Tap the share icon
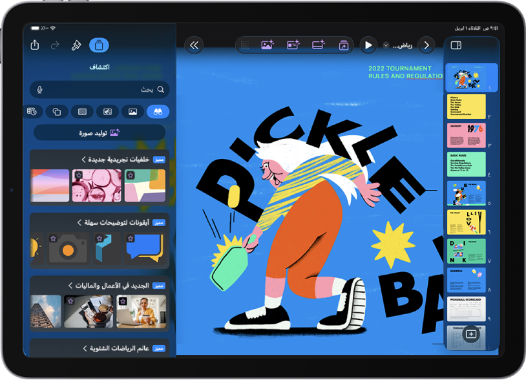Viewport: 526px width, 380px height. point(35,45)
